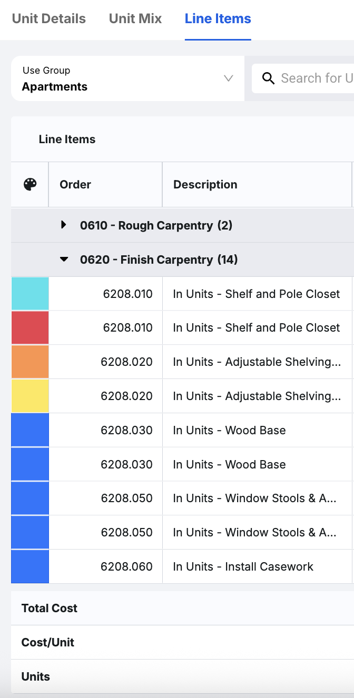Click the color palette column icon
This screenshot has width=354, height=698.
tap(30, 184)
